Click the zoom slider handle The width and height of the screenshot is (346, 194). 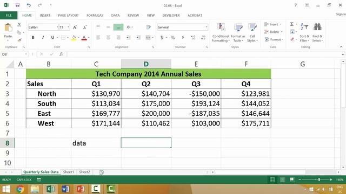coord(319,179)
